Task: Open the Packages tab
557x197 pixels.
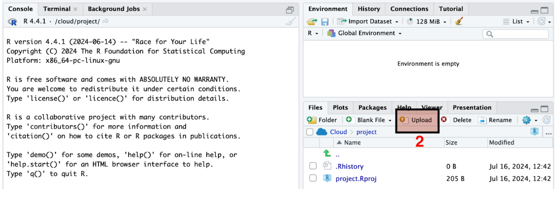Action: tap(372, 108)
